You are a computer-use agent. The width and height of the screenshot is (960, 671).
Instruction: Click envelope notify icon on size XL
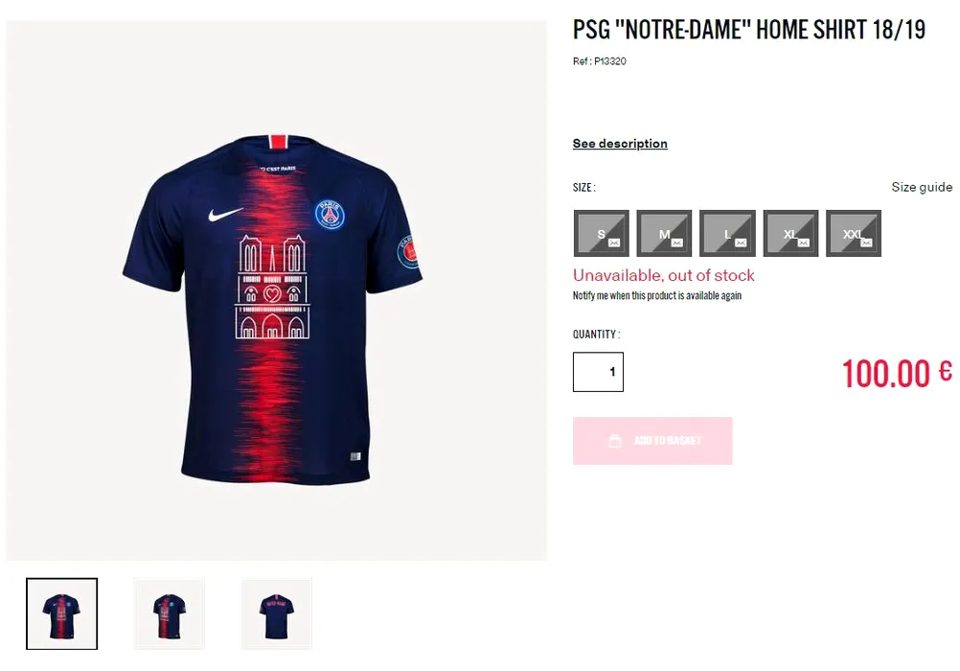(803, 243)
